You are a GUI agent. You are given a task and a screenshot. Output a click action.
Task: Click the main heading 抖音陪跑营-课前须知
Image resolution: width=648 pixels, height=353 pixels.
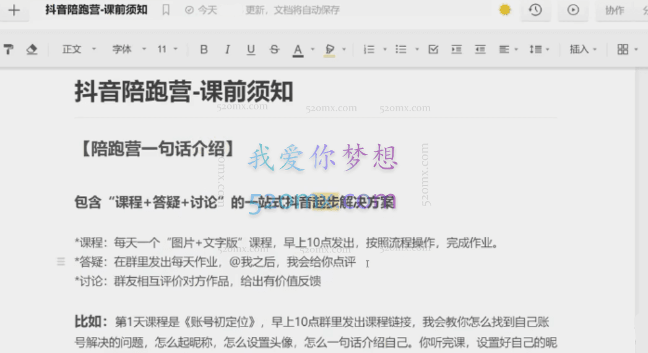184,91
